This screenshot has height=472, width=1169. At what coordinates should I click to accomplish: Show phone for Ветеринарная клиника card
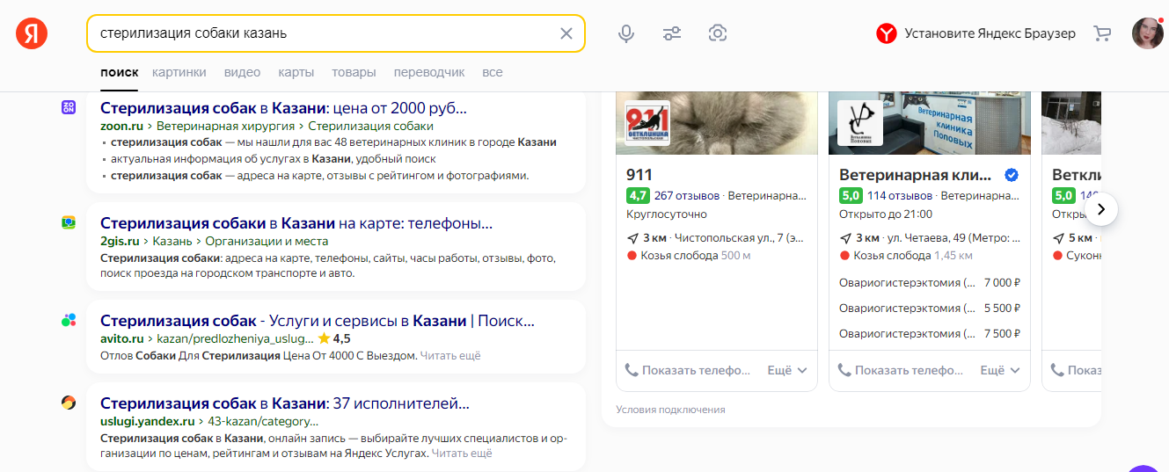coord(901,370)
